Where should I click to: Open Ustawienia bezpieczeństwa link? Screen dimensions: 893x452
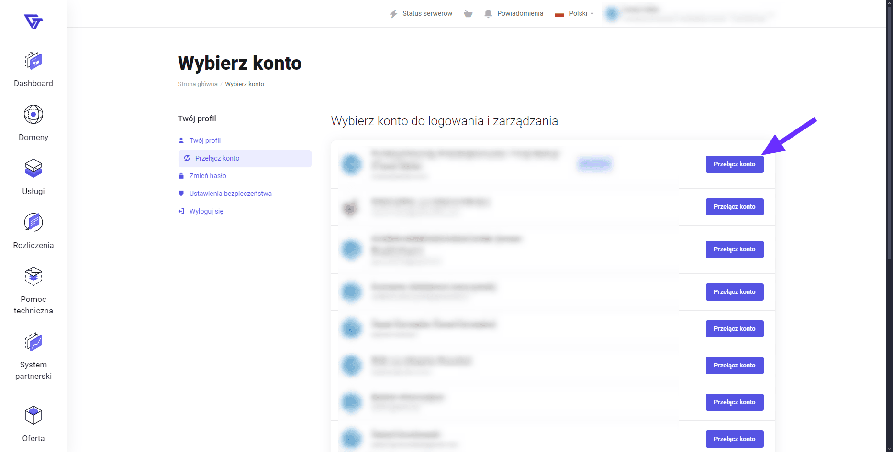[230, 194]
